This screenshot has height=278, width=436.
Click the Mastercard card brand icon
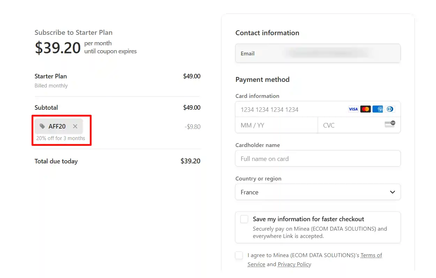pos(365,109)
